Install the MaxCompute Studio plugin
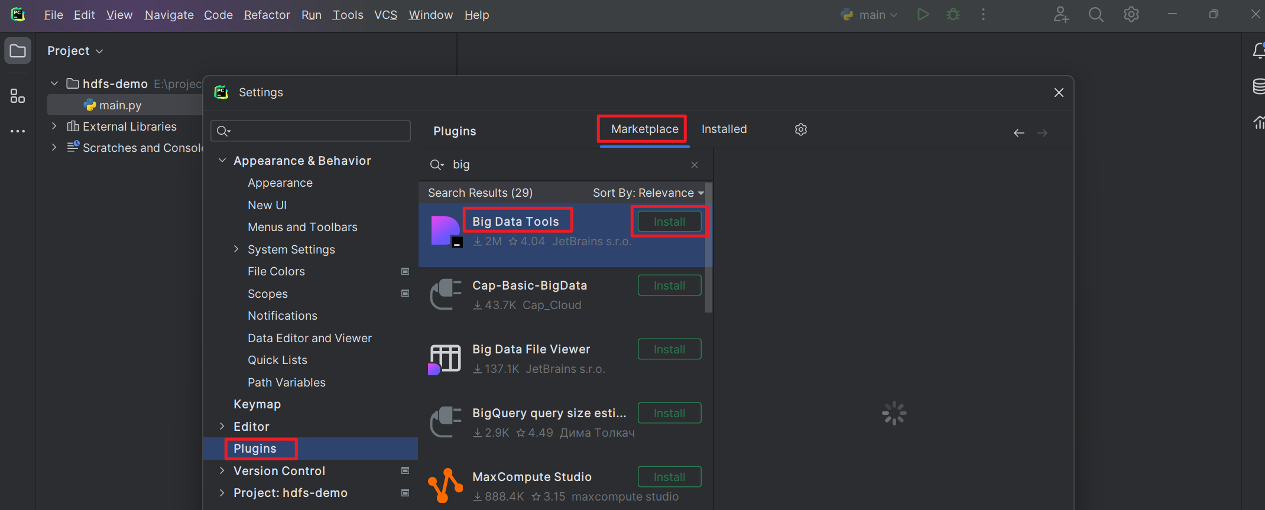The height and width of the screenshot is (510, 1265). click(x=670, y=477)
